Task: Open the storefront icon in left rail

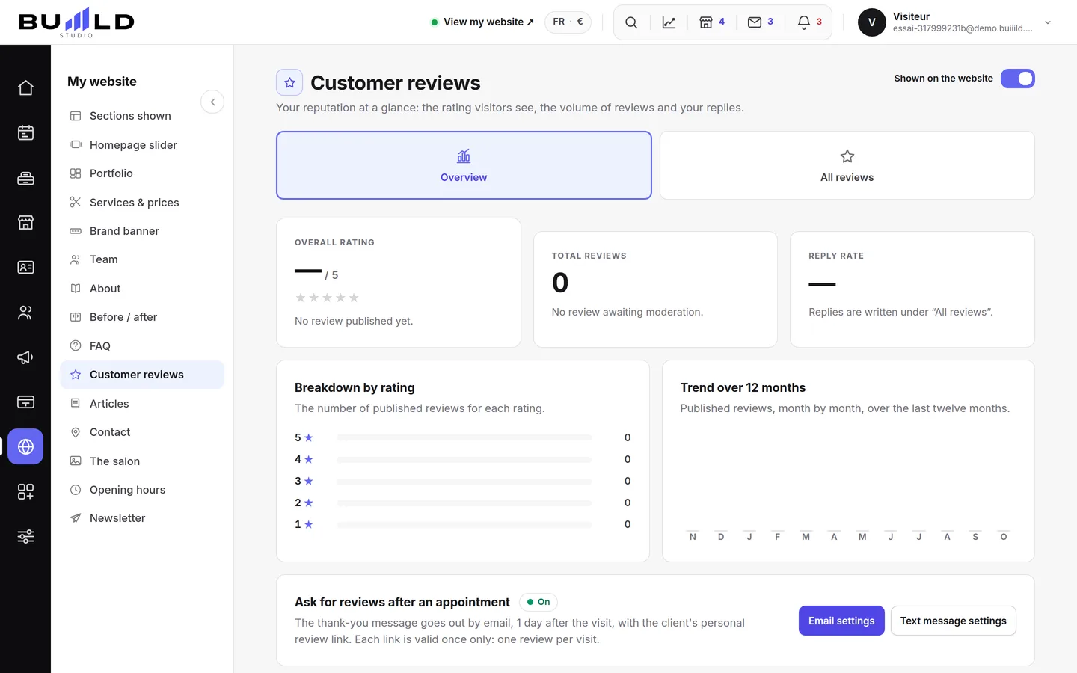Action: (25, 223)
